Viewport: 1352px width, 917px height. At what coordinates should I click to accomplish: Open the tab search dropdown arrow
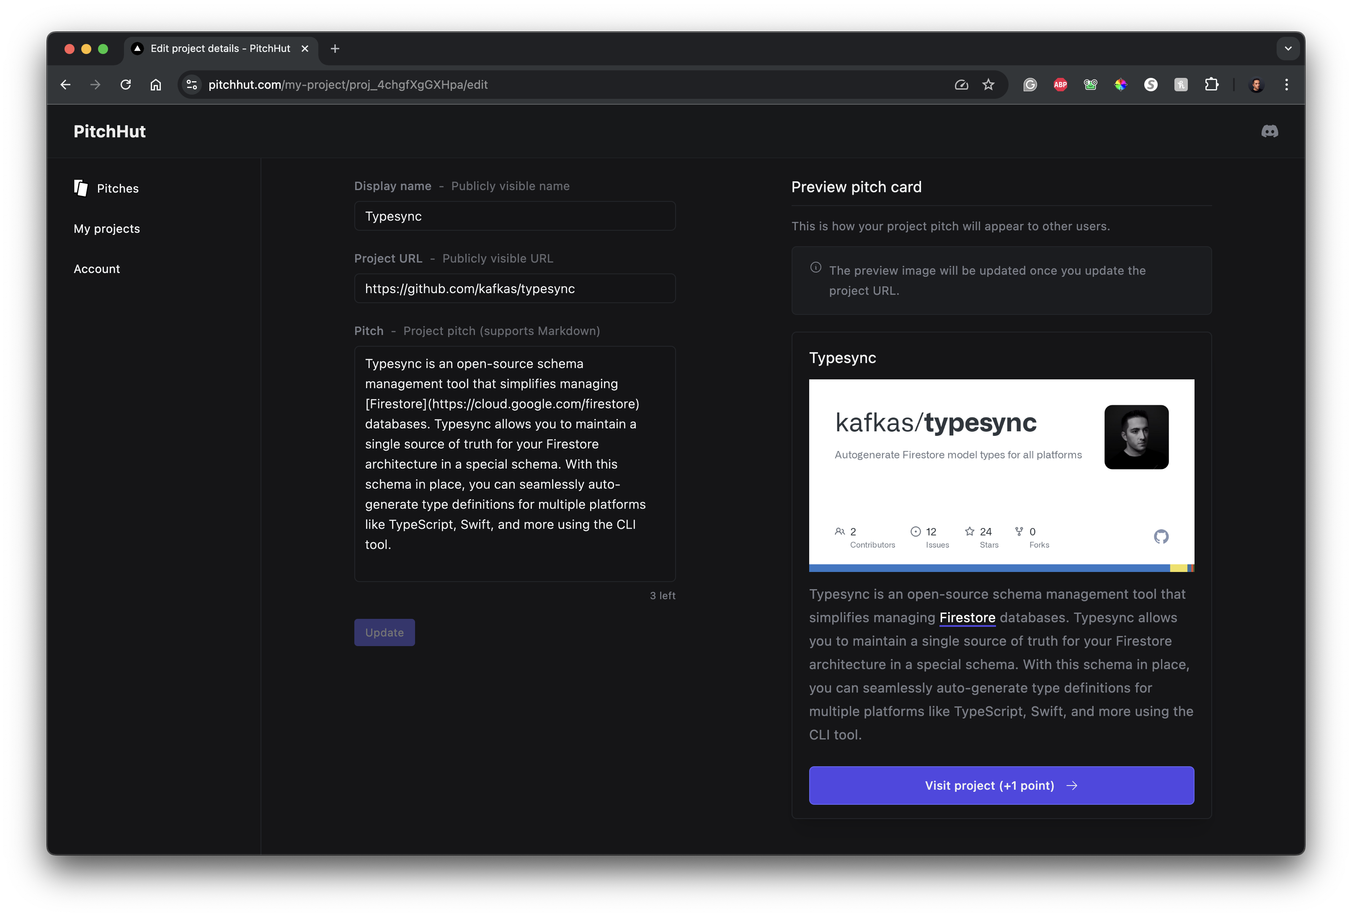(1288, 49)
